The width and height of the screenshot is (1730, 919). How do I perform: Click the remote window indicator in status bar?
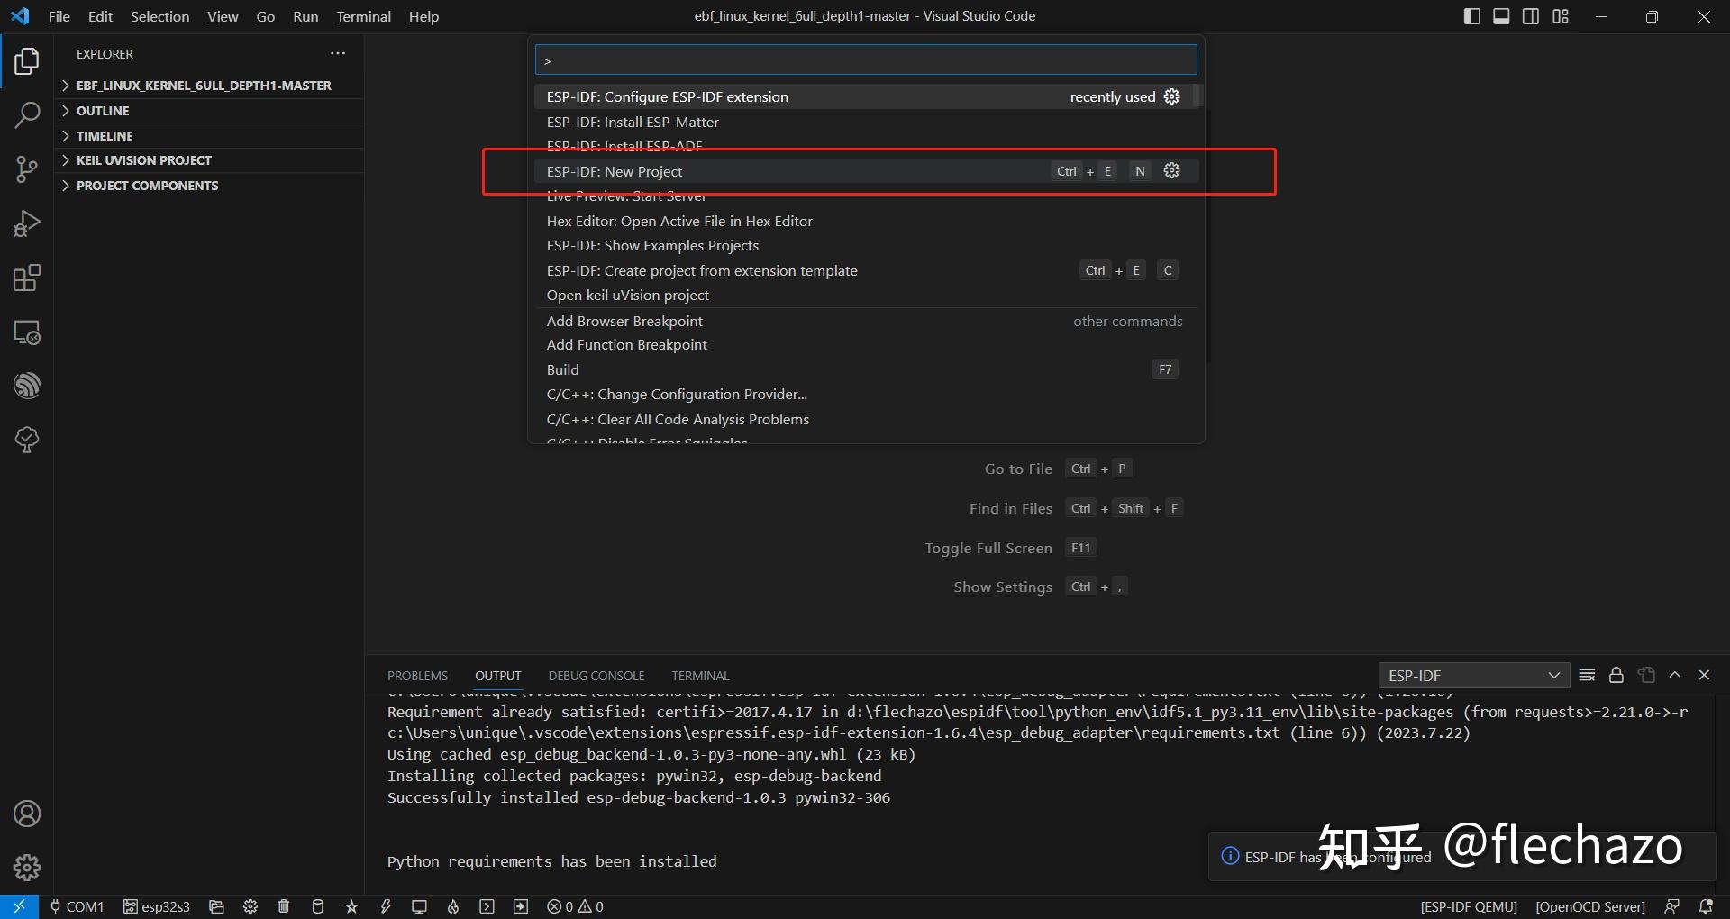[x=19, y=906]
